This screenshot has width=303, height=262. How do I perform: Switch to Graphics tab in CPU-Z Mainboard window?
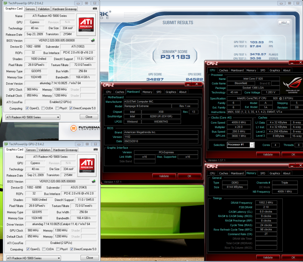[x=171, y=92]
